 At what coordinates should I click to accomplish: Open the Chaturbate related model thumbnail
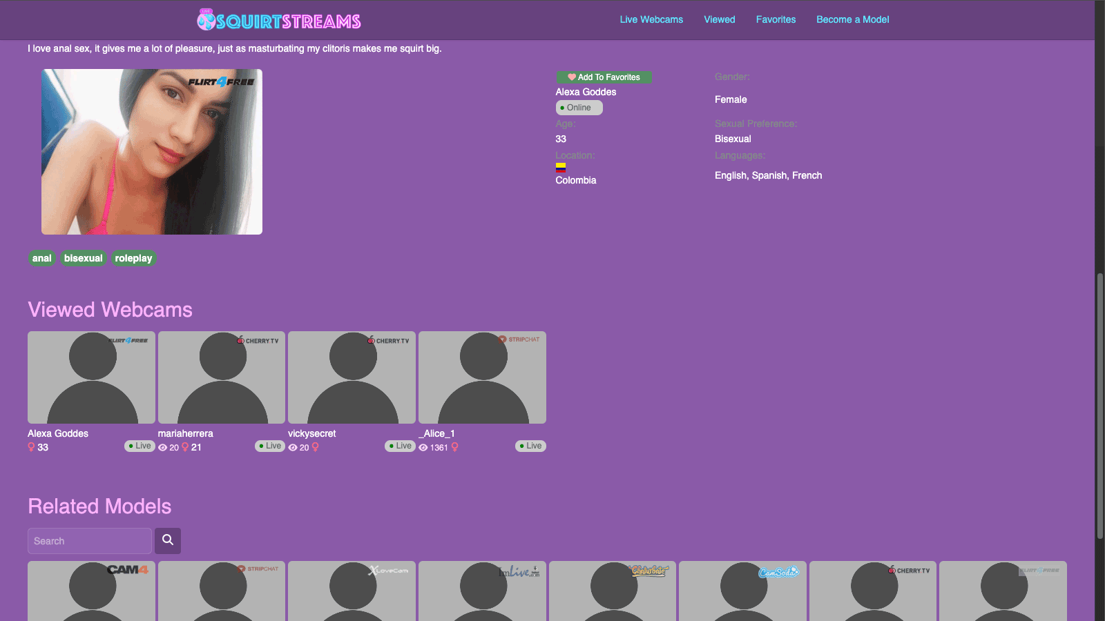[x=613, y=591]
